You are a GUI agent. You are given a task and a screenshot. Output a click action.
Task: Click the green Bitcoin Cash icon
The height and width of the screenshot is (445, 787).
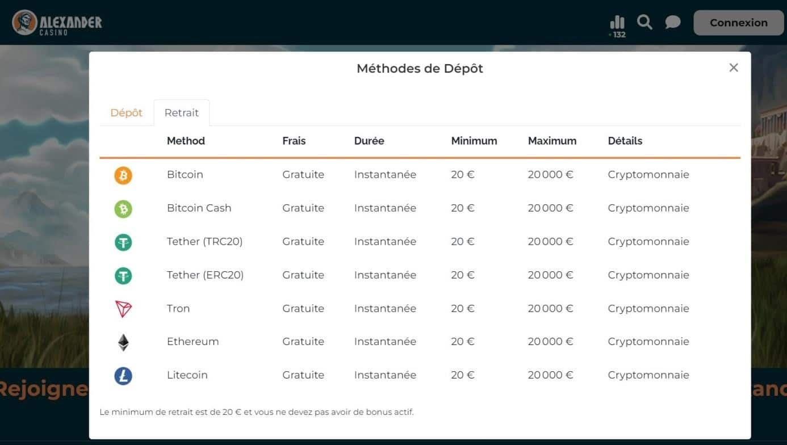pyautogui.click(x=123, y=209)
